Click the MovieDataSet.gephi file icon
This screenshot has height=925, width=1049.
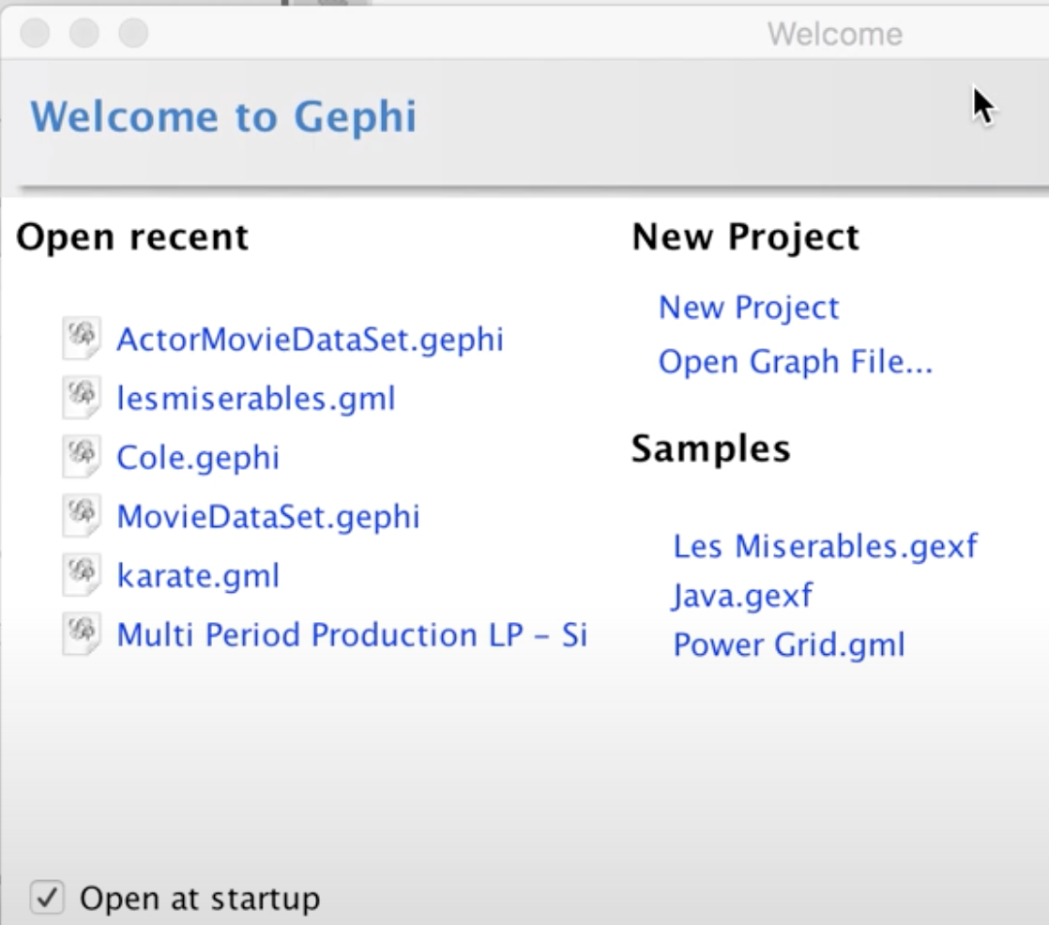pos(82,516)
